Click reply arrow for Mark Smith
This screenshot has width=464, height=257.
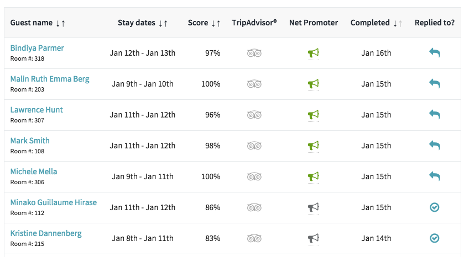(434, 146)
